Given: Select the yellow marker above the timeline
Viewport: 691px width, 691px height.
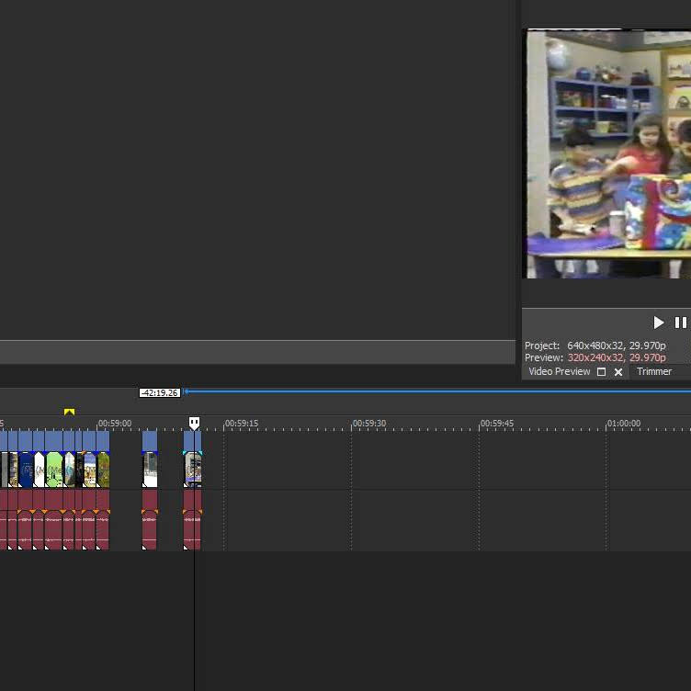Looking at the screenshot, I should click(69, 412).
